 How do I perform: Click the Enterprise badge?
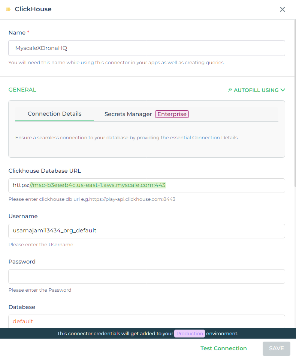tap(172, 114)
